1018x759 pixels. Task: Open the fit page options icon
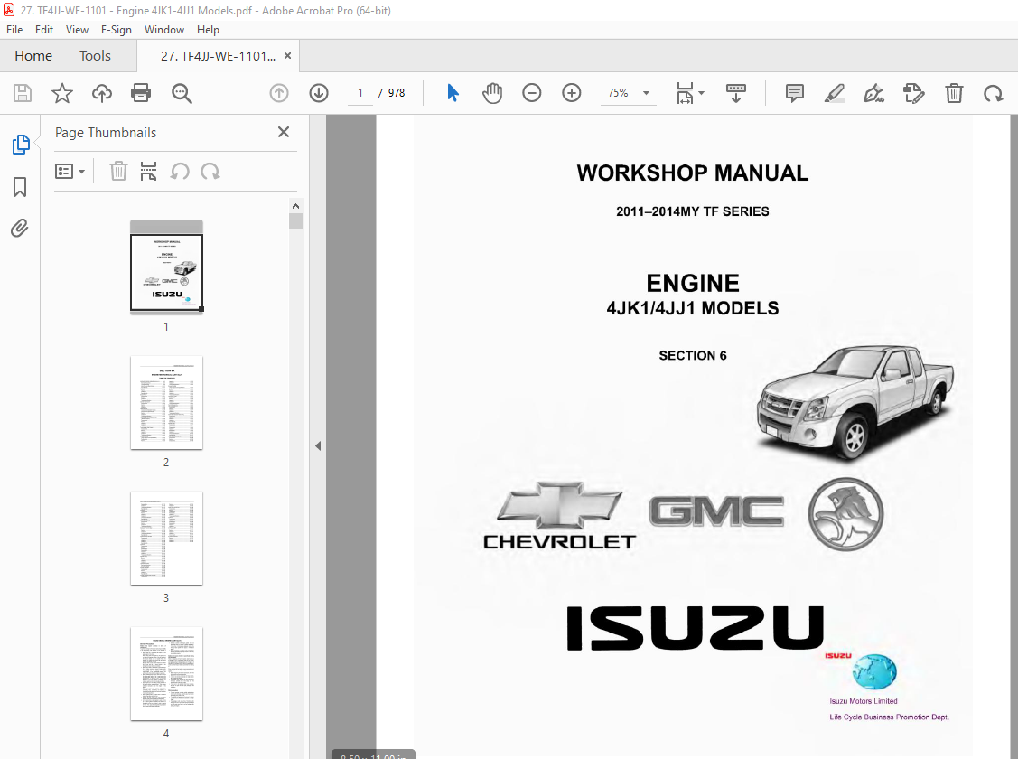pos(685,93)
